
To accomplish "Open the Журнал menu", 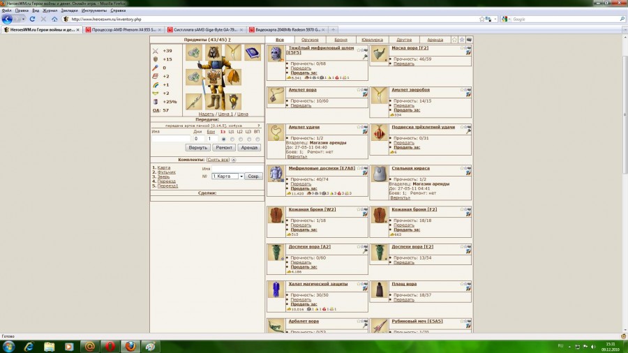I will 50,10.
